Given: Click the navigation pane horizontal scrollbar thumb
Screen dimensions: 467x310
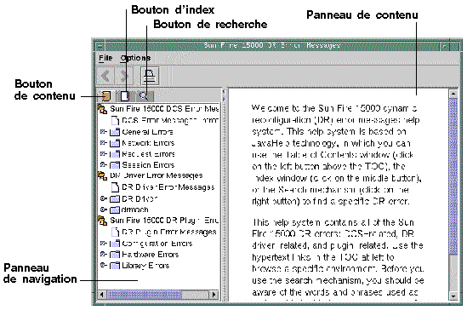Looking at the screenshot, I should click(144, 295).
